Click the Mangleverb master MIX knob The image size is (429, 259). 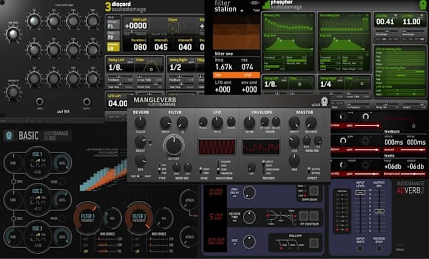pyautogui.click(x=295, y=160)
